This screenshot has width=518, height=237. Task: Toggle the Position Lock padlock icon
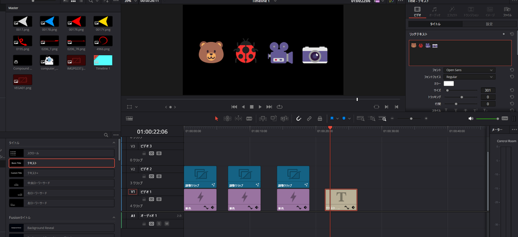coord(320,118)
